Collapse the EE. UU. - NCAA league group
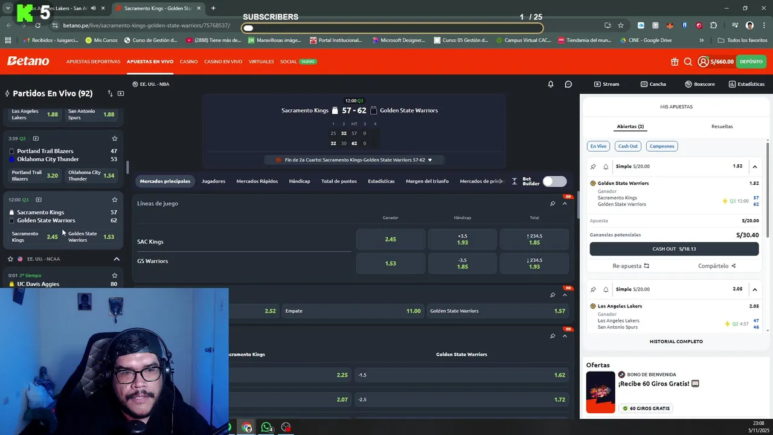 117,259
